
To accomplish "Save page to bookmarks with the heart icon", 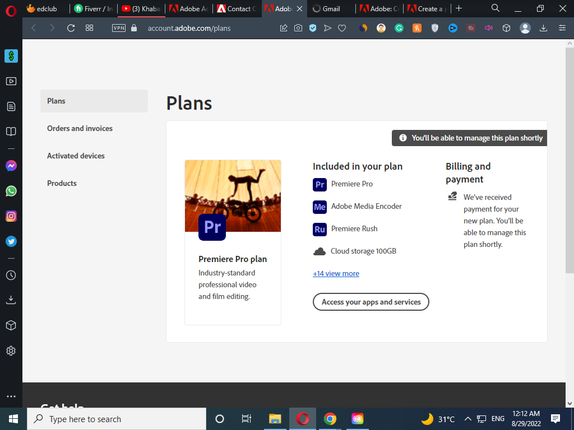I will click(x=342, y=27).
